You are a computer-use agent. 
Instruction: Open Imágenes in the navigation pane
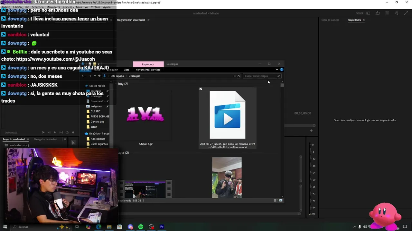point(96,106)
